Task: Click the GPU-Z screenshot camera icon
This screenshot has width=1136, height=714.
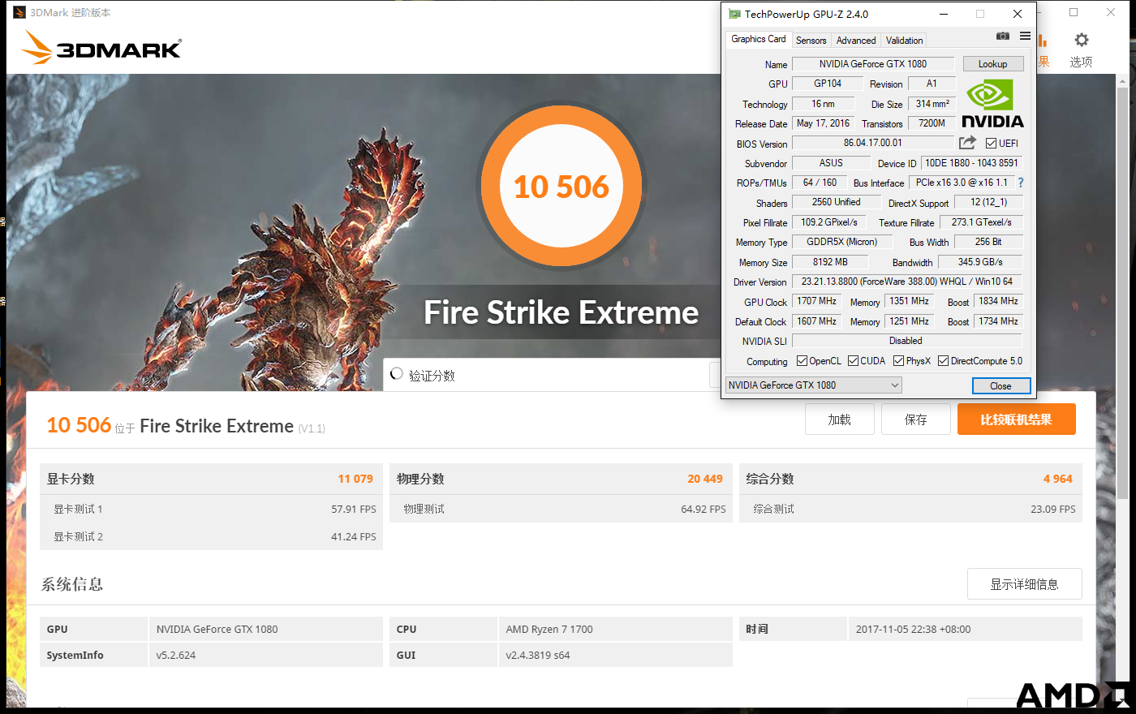Action: (x=1003, y=37)
